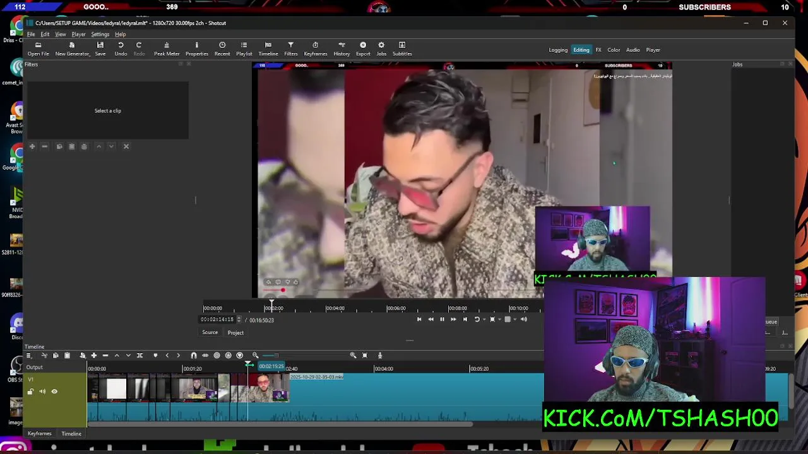Switch to the Project player tab
808x454 pixels.
tap(235, 333)
